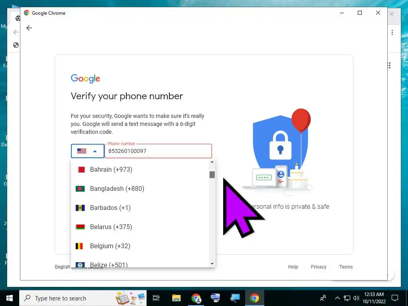
Task: Open volume control in system tray
Action: [356, 298]
